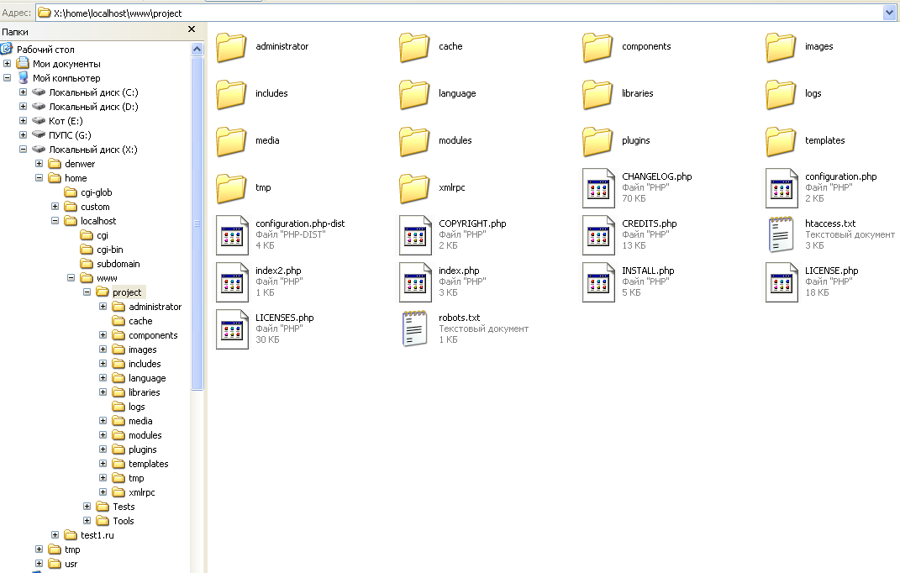Expand the denwer folder node

[x=39, y=164]
